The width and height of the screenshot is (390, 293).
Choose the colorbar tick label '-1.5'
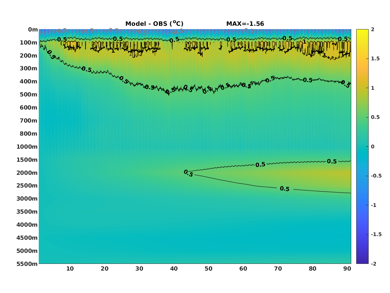point(376,234)
